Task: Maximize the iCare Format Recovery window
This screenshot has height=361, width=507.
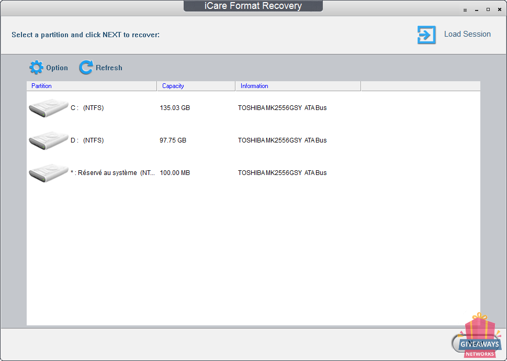Action: click(488, 10)
